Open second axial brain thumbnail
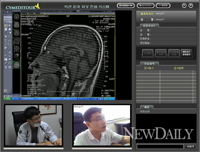The image size is (200, 152). click(16, 24)
